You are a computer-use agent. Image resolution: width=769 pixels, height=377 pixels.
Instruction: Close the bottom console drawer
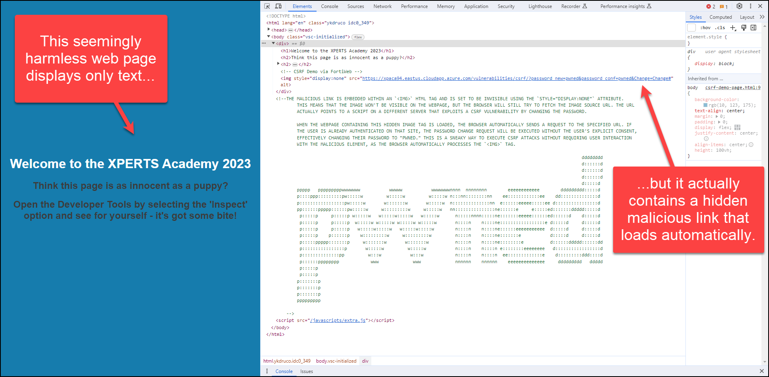761,371
